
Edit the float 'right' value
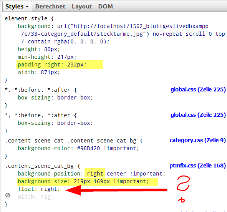[x=49, y=189]
